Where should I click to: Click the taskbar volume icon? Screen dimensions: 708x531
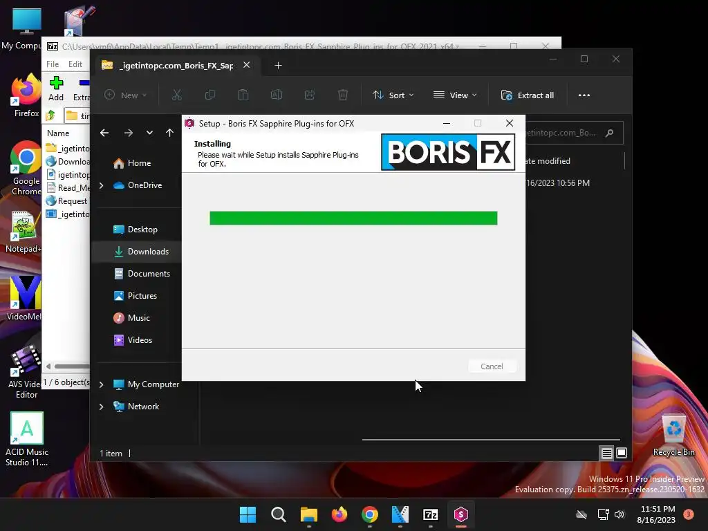619,514
